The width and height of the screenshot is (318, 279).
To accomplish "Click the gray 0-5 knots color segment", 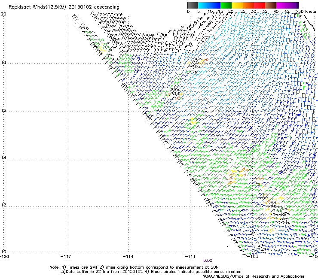I will (x=193, y=5).
